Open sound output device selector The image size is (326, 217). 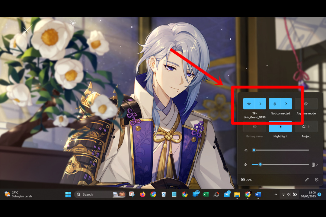click(x=315, y=165)
